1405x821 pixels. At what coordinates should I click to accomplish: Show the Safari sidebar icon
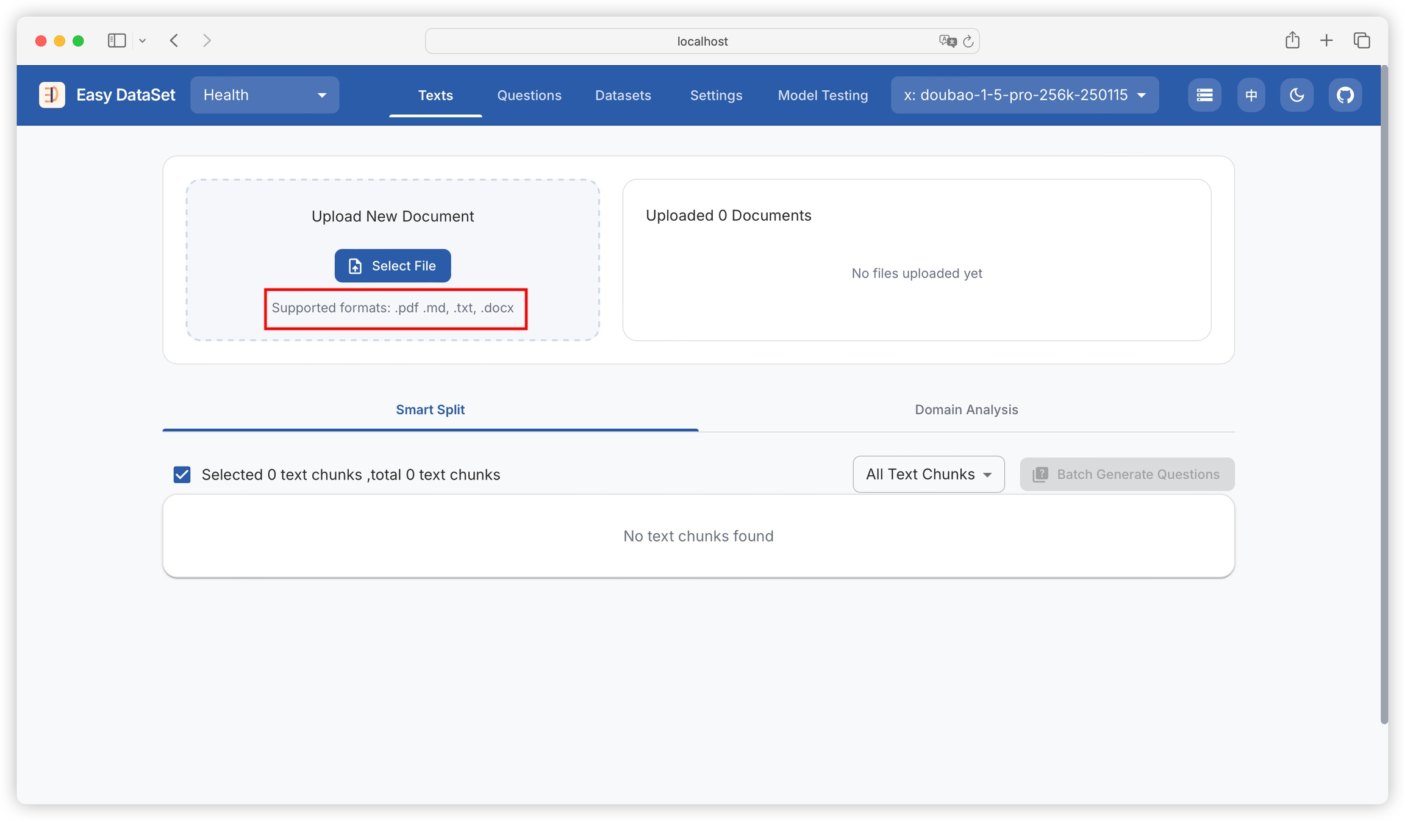pos(116,40)
